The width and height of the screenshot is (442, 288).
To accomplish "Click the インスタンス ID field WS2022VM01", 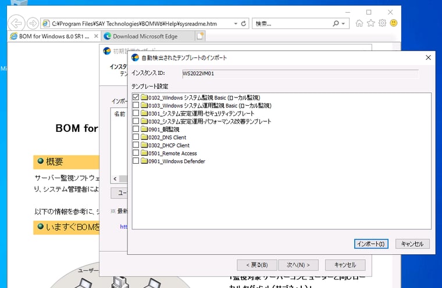I will click(x=300, y=74).
